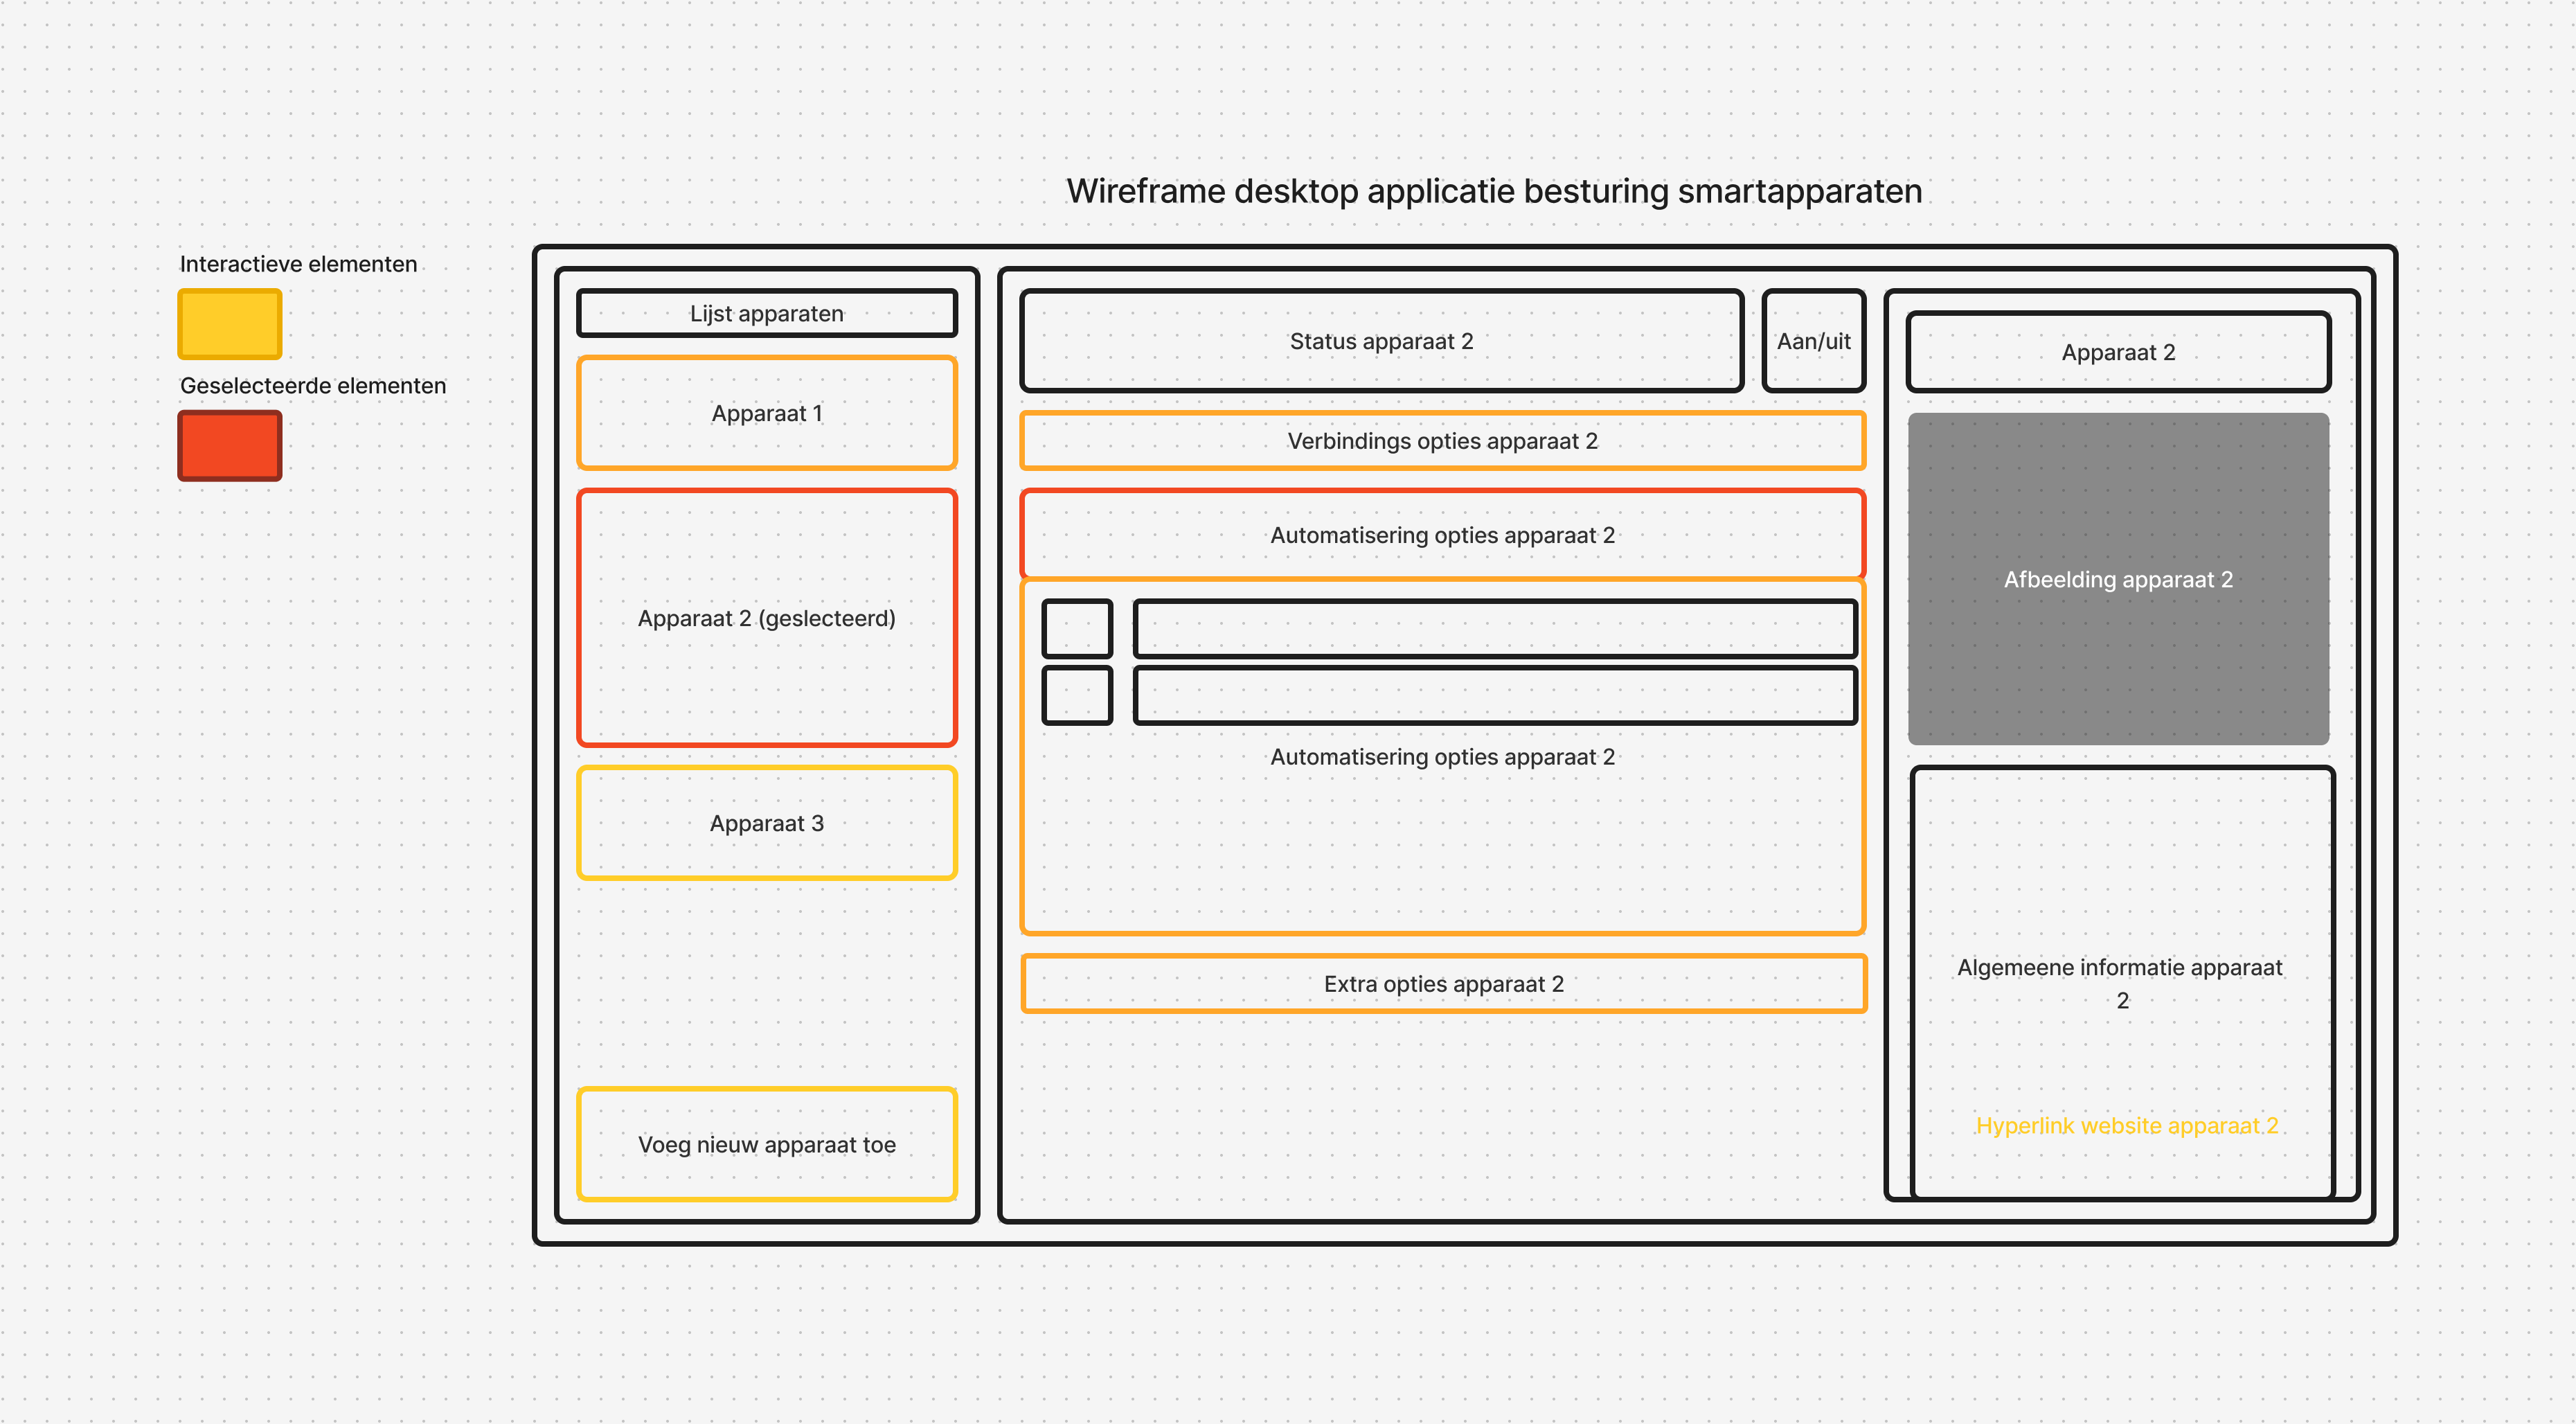This screenshot has height=1424, width=2576.
Task: Click the Wireframe desktop applicatie title text
Action: 1494,191
